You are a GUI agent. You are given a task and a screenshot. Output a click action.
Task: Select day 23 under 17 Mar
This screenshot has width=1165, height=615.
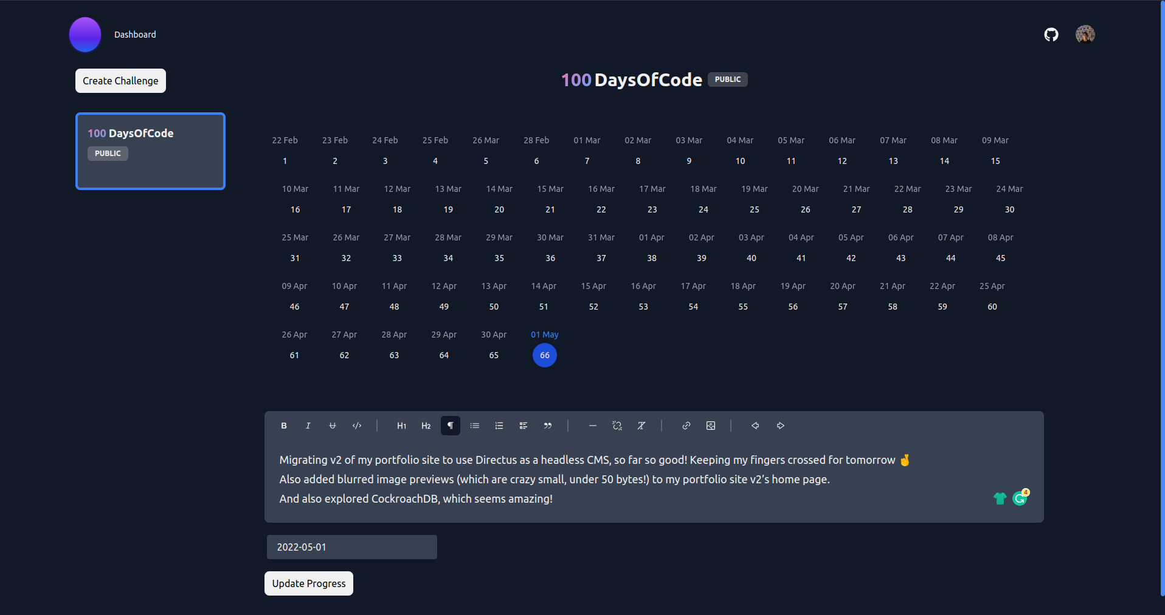[652, 209]
